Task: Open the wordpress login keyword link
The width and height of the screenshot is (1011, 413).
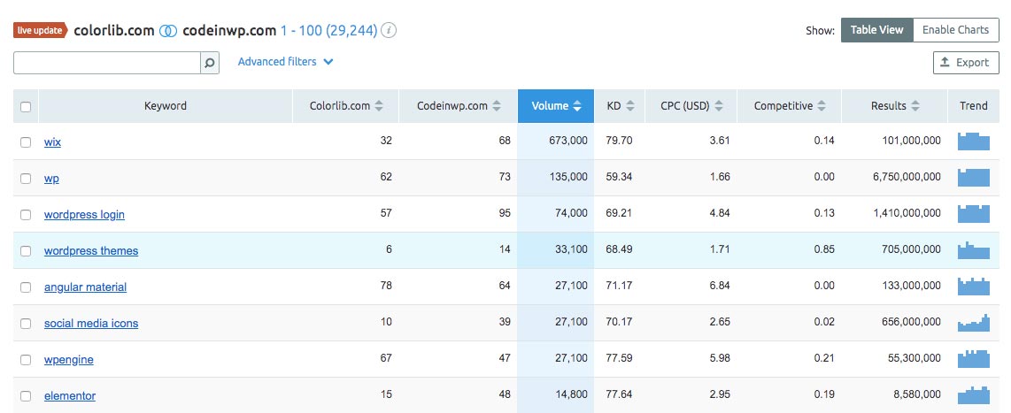Action: [x=84, y=215]
